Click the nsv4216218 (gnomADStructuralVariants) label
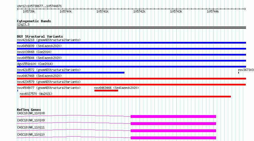Viewport: 254px width, 141px height. (49, 40)
